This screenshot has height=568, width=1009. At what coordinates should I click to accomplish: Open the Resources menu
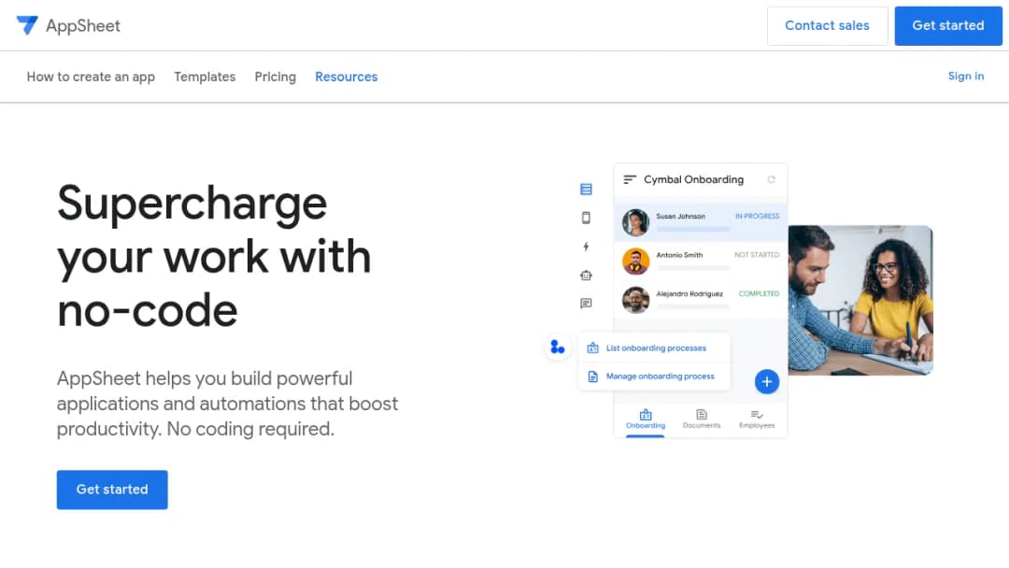click(347, 77)
